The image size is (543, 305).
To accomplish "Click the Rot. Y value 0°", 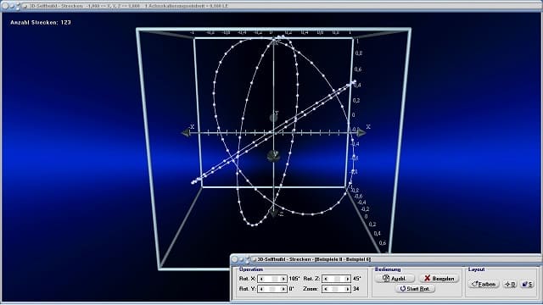I will tap(291, 289).
